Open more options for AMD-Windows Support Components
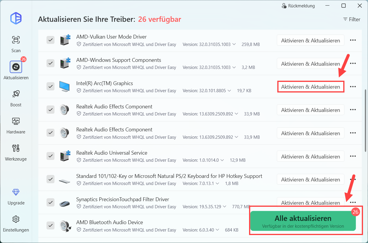This screenshot has width=368, height=243. click(x=353, y=63)
